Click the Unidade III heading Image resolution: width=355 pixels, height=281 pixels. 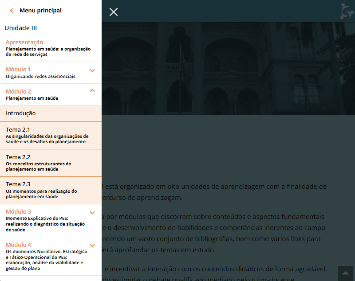point(21,28)
